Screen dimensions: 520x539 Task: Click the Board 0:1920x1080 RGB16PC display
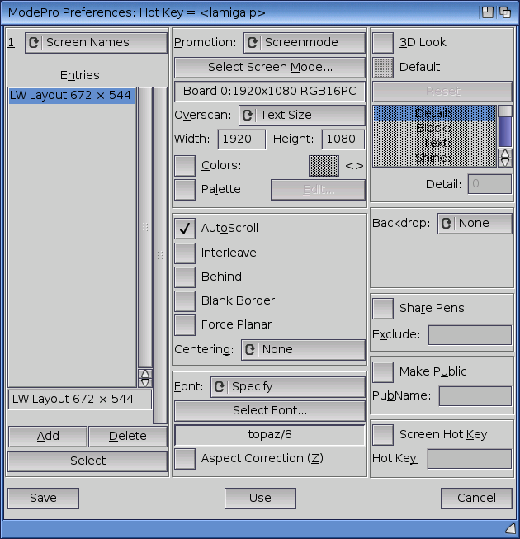pyautogui.click(x=270, y=92)
